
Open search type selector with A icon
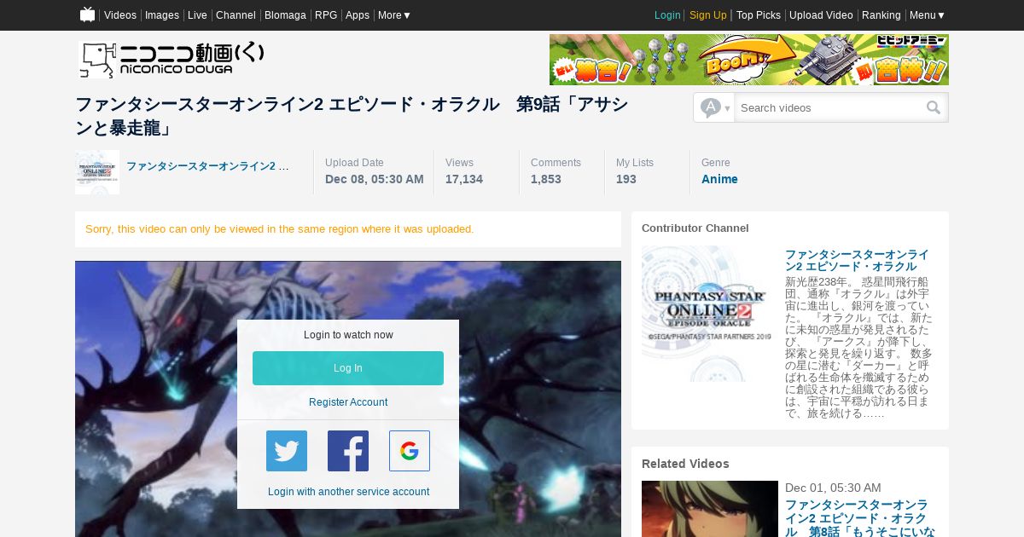coord(714,107)
